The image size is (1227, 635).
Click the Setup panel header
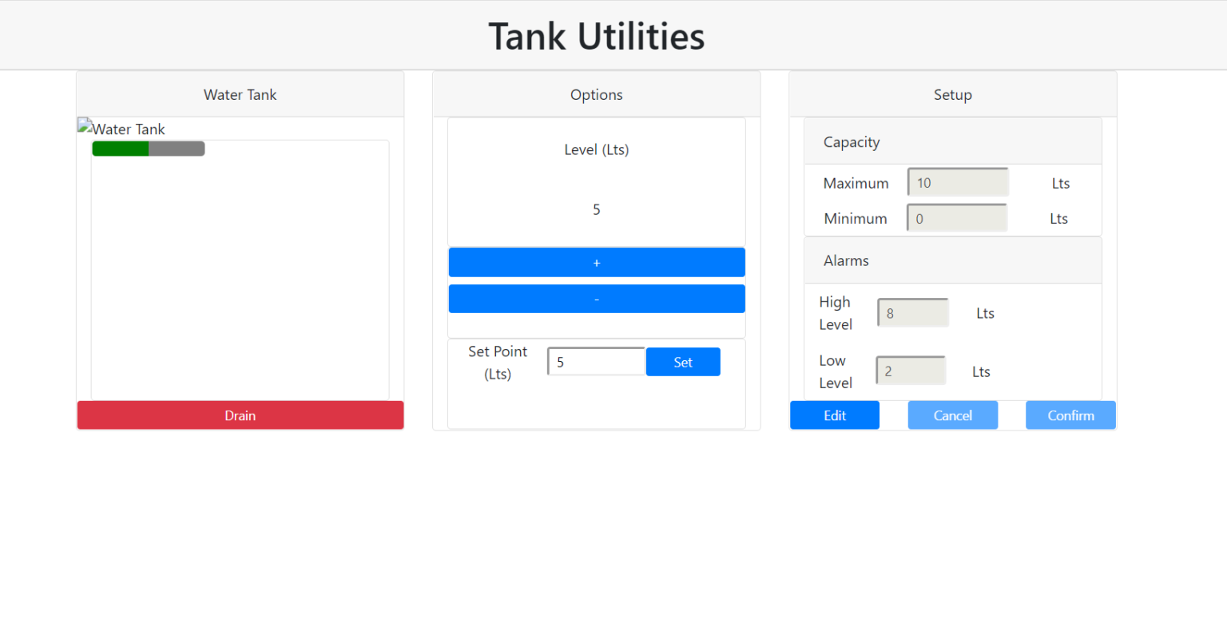[x=952, y=95]
